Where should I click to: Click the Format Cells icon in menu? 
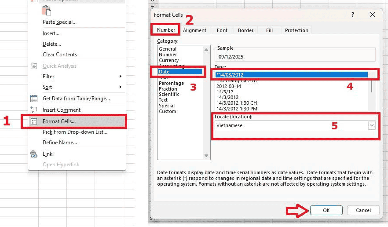[x=33, y=121]
